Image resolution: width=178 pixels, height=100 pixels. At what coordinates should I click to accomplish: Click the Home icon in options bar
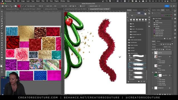(x=3, y=6)
